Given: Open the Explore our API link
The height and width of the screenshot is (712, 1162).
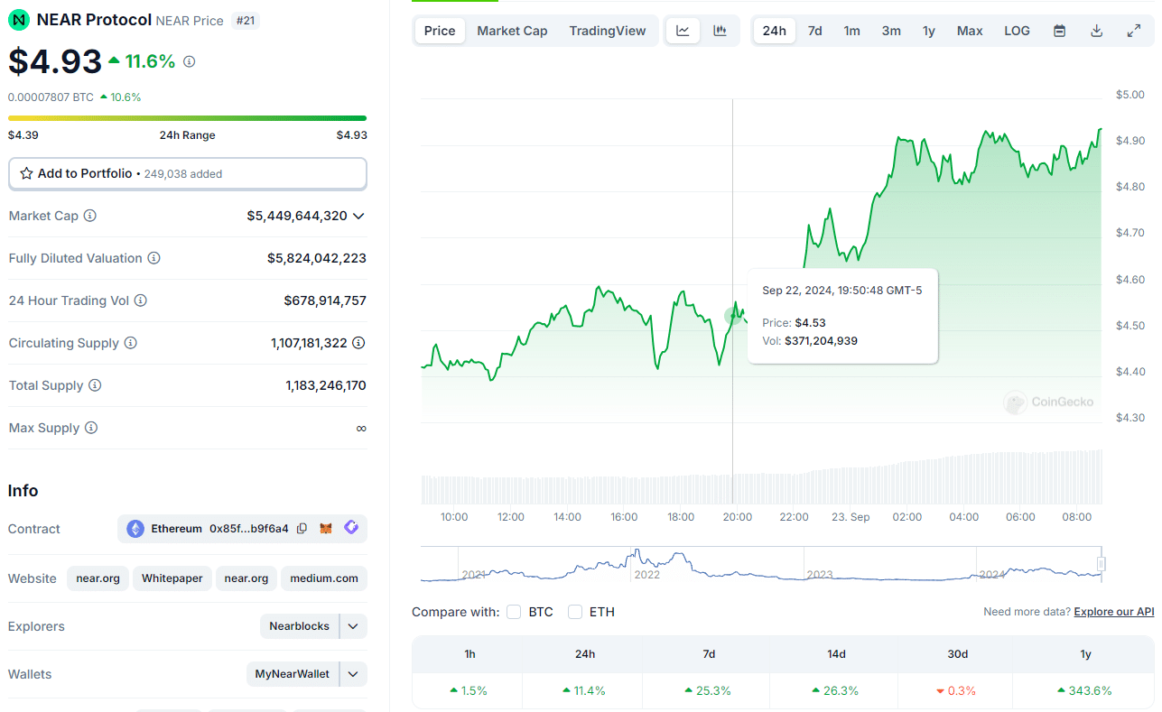Looking at the screenshot, I should [1113, 612].
